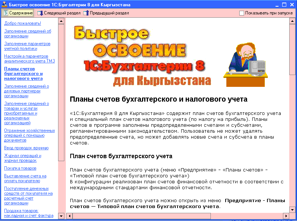Go to Заполнение параметров учетной политики

27,46
